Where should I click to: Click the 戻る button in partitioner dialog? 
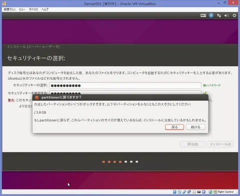174,127
